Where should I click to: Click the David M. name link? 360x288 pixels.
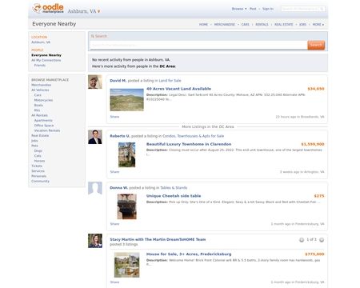(118, 81)
